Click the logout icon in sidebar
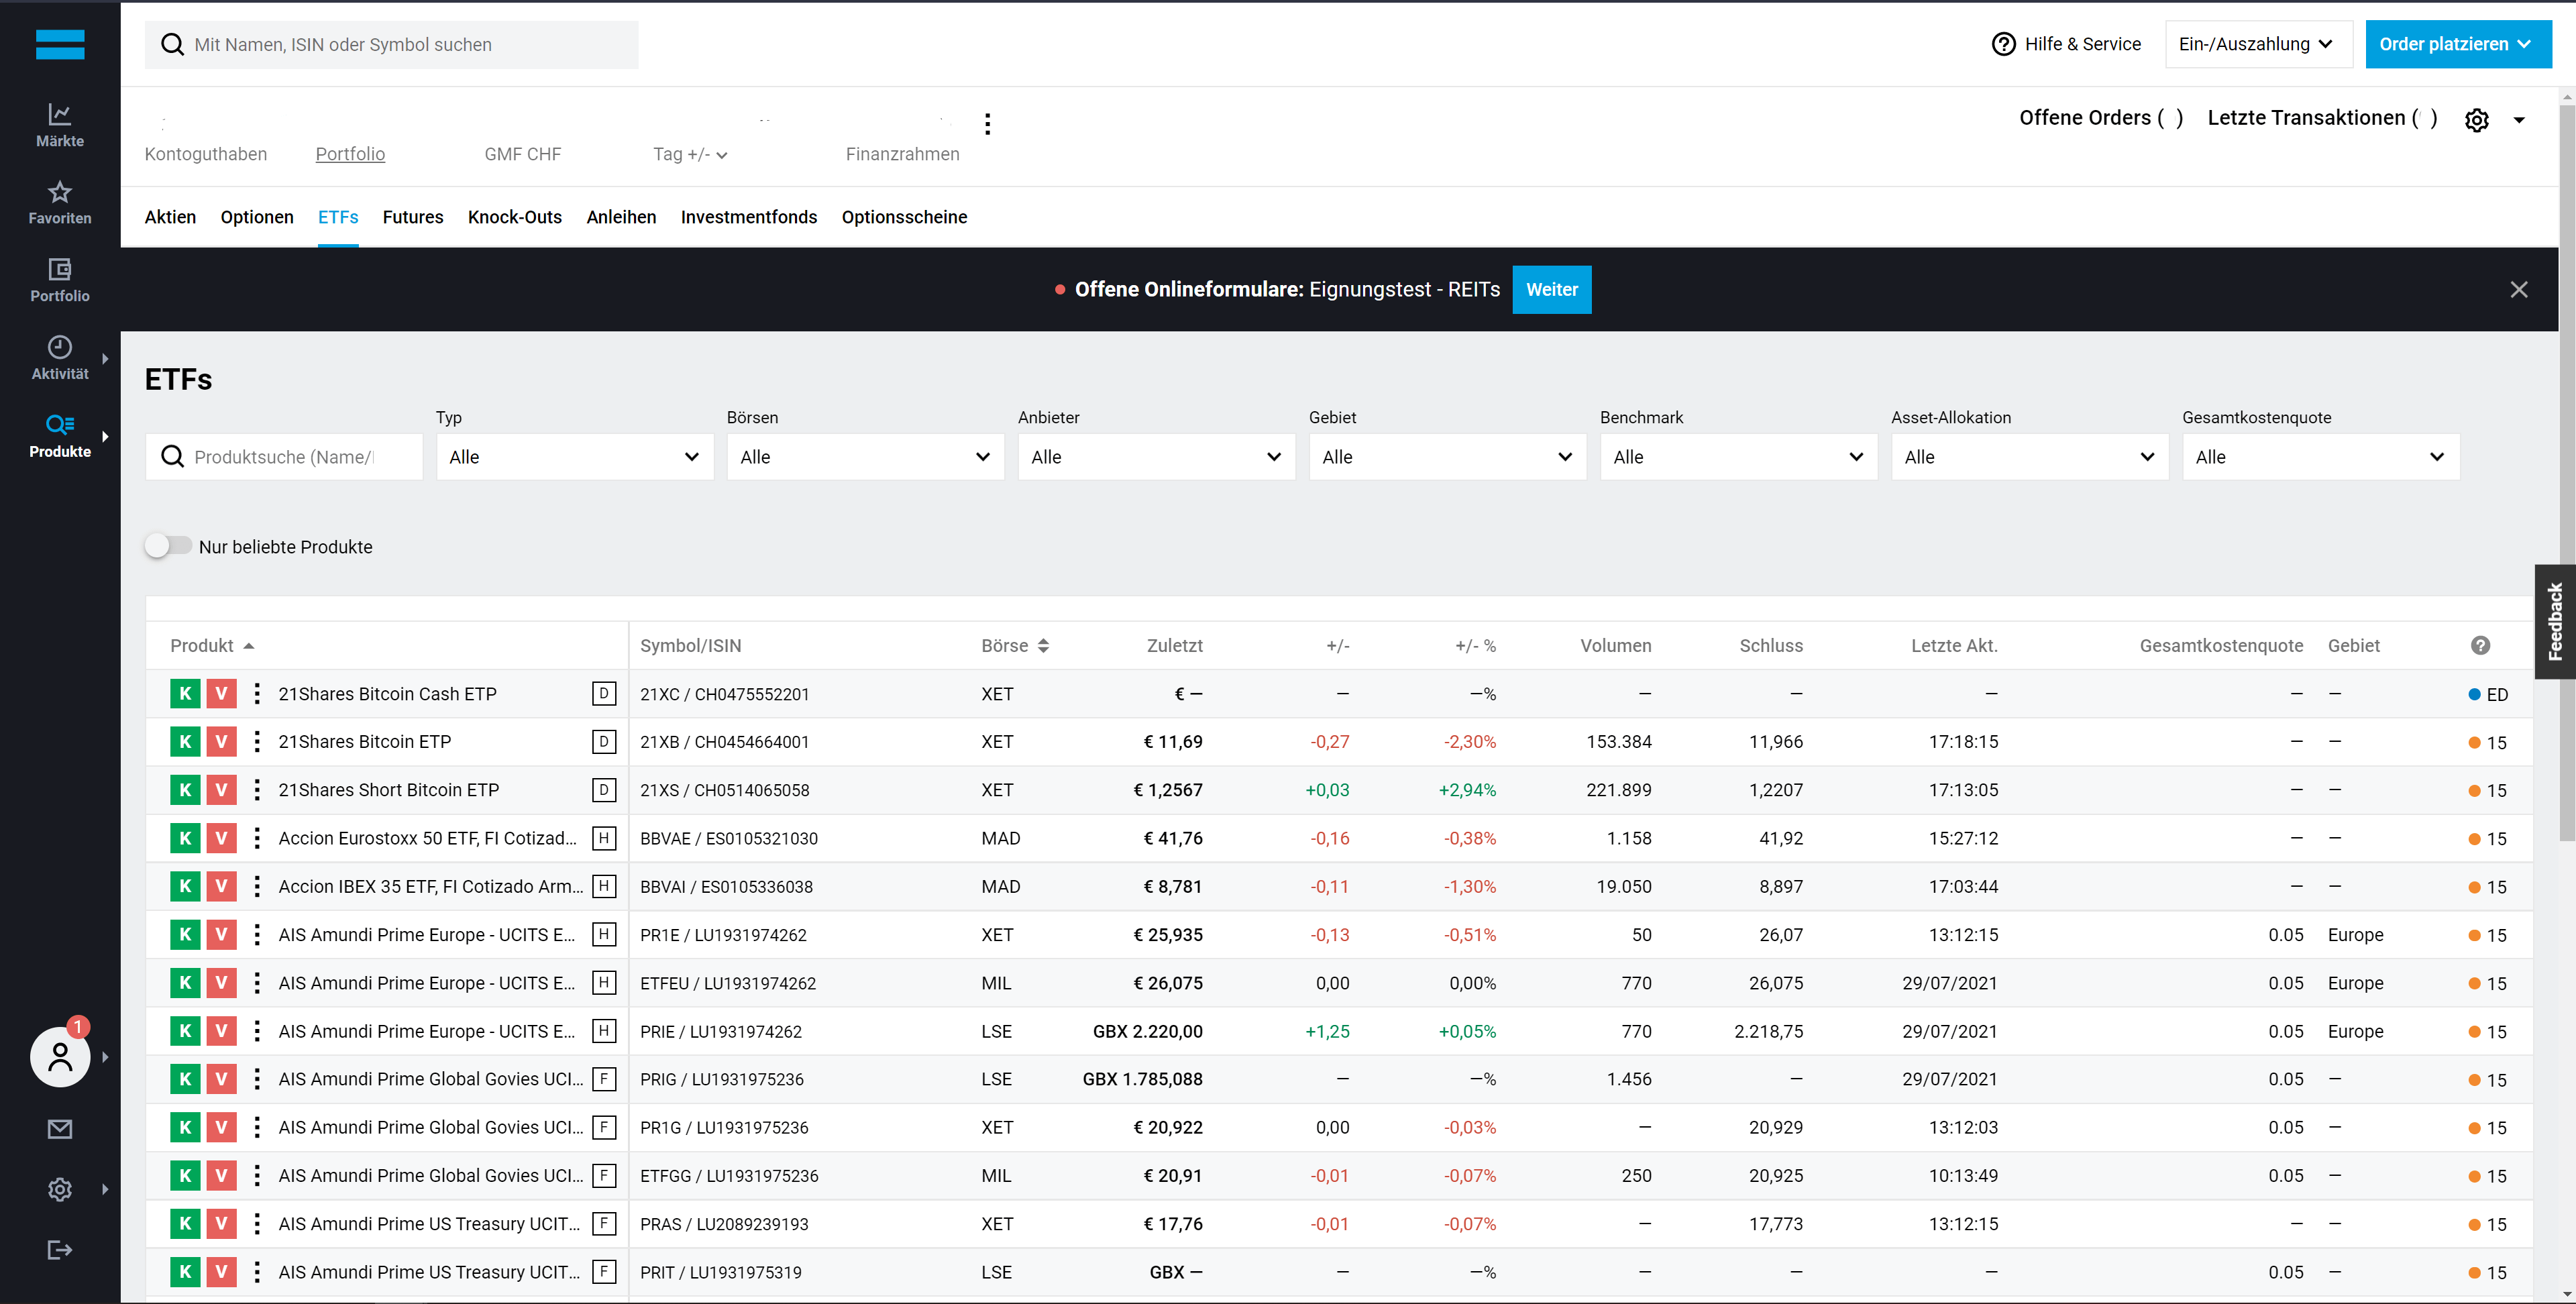The width and height of the screenshot is (2576, 1304). (60, 1249)
